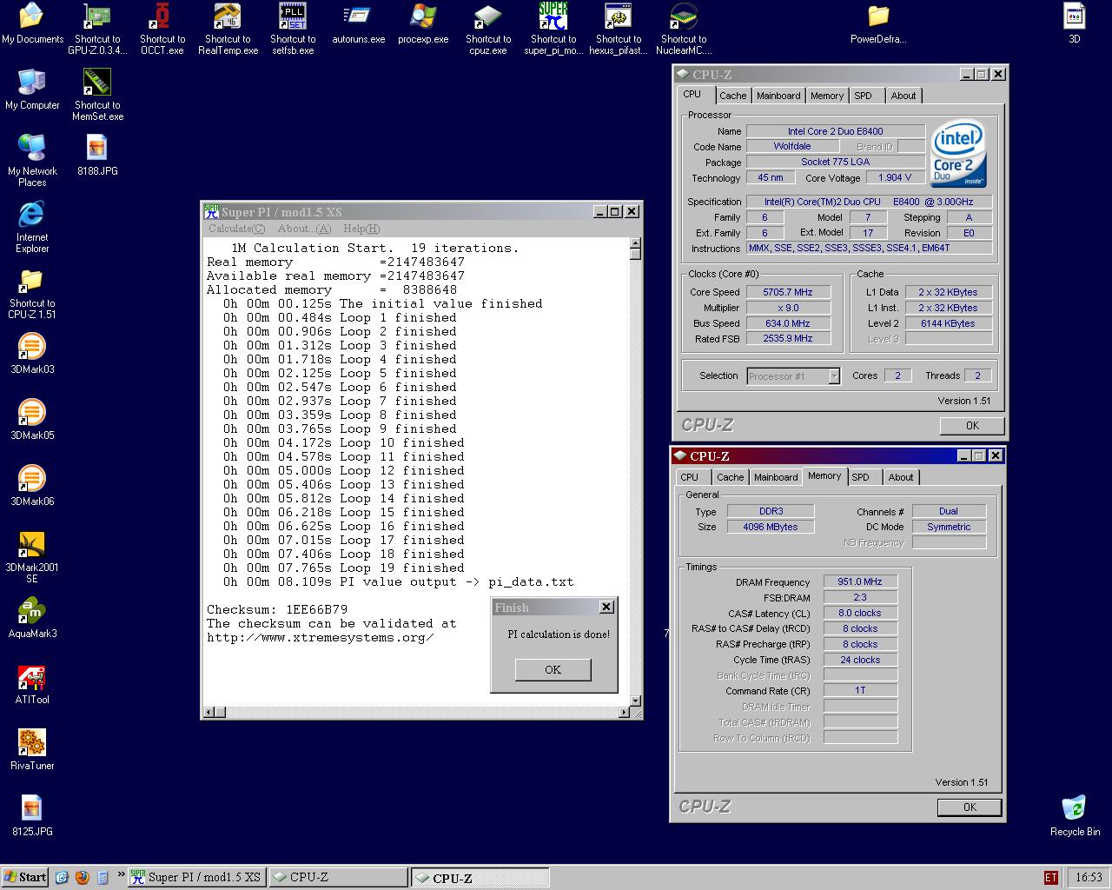Click the ET language indicator in tray
The image size is (1112, 890).
pyautogui.click(x=1051, y=877)
